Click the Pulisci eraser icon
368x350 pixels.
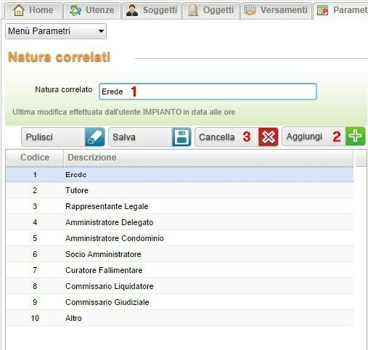[x=95, y=137]
